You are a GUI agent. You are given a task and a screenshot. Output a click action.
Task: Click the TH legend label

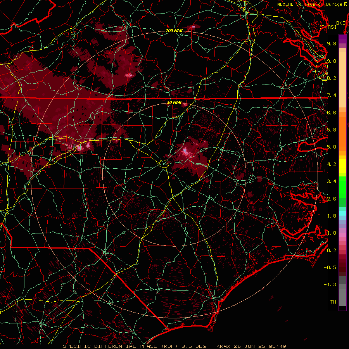point(333,302)
